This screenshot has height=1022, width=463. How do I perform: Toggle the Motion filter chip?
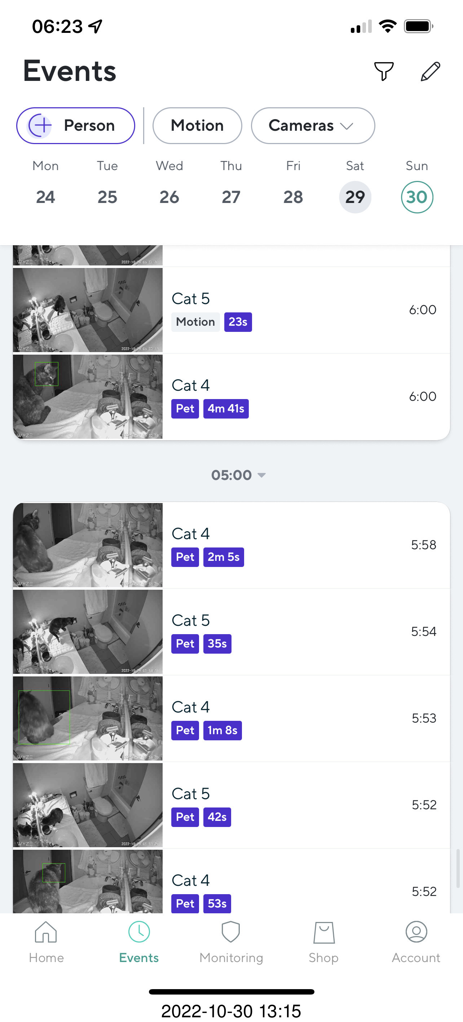click(x=197, y=126)
